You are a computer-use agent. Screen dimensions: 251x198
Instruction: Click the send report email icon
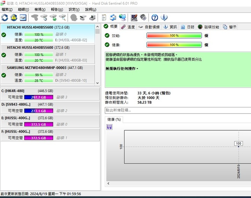tap(113, 17)
